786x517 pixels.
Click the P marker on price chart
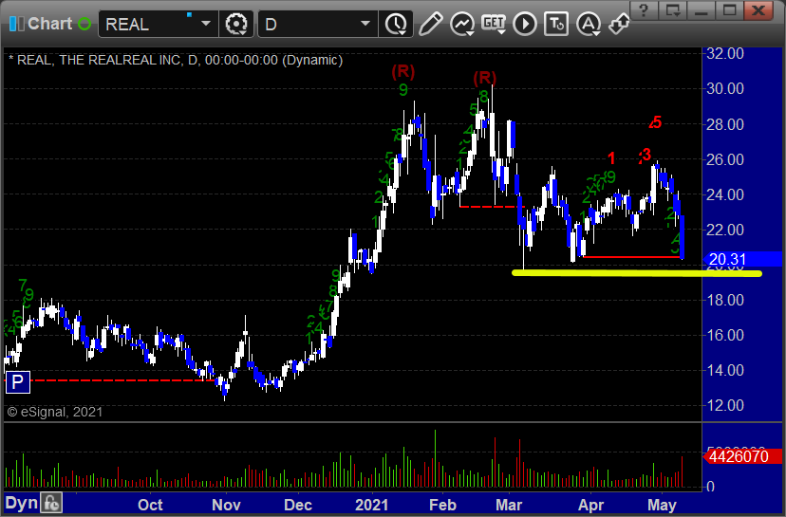[17, 382]
